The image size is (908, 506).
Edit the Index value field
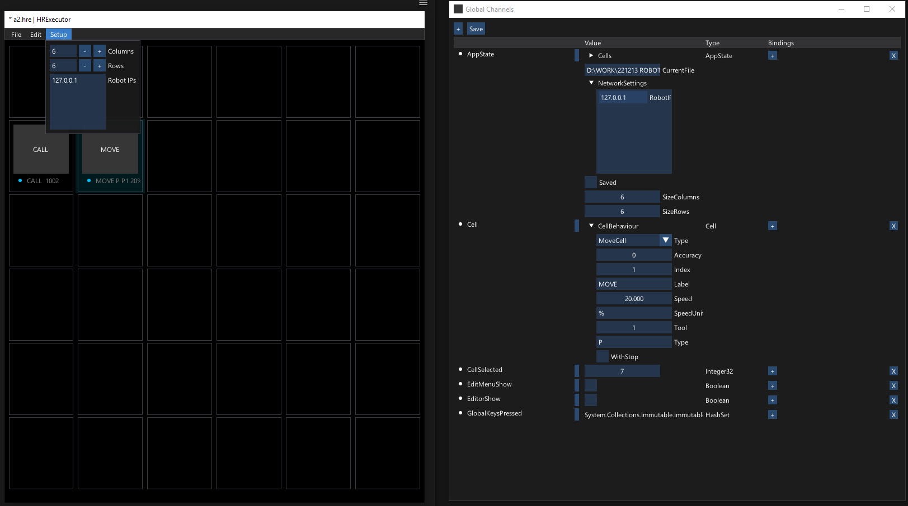click(634, 269)
